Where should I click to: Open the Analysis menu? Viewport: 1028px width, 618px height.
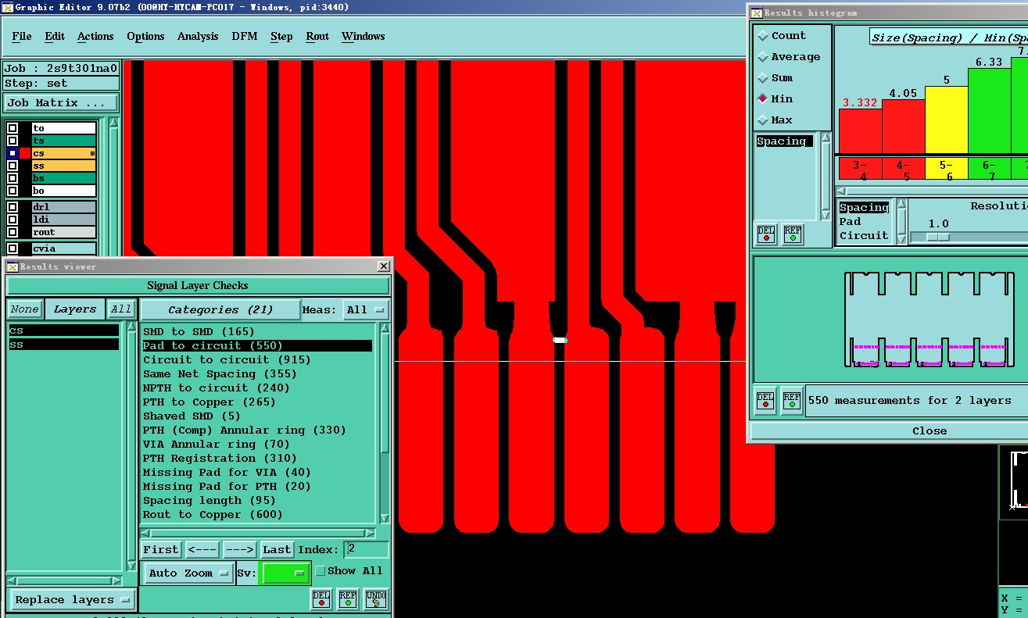(x=198, y=36)
